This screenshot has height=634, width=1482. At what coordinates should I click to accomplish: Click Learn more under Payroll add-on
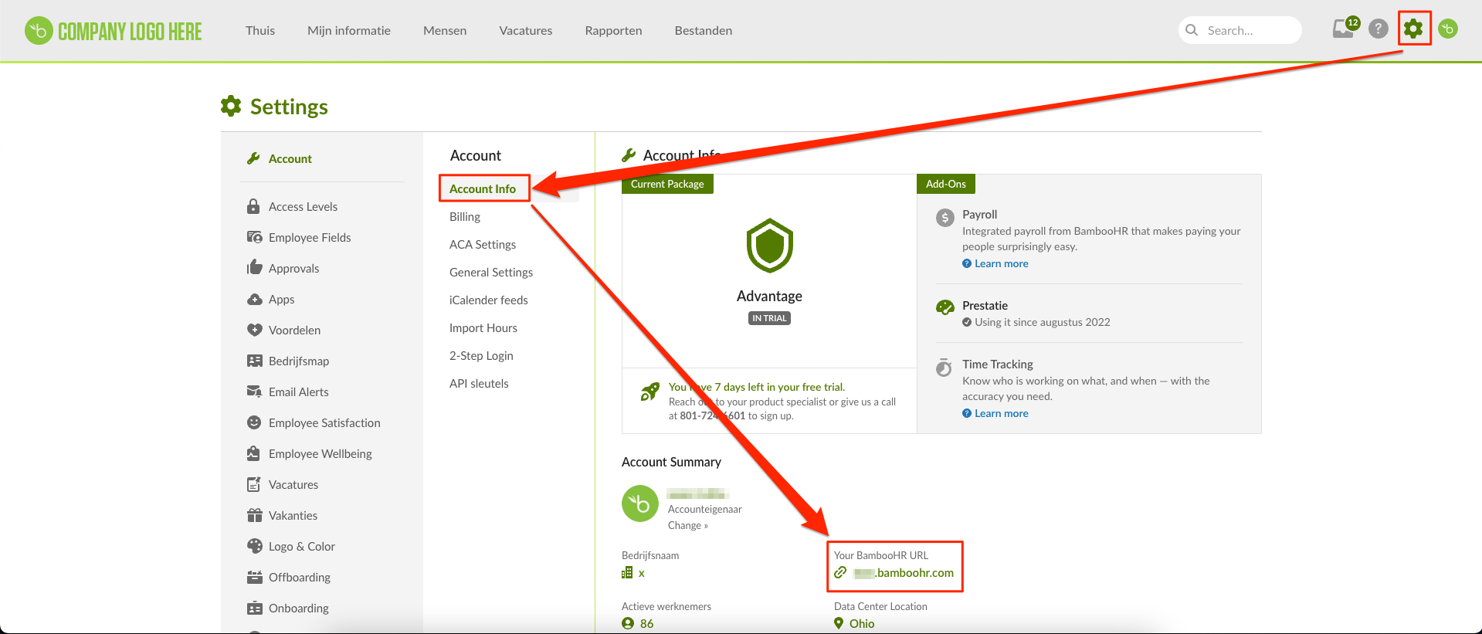pyautogui.click(x=1001, y=264)
